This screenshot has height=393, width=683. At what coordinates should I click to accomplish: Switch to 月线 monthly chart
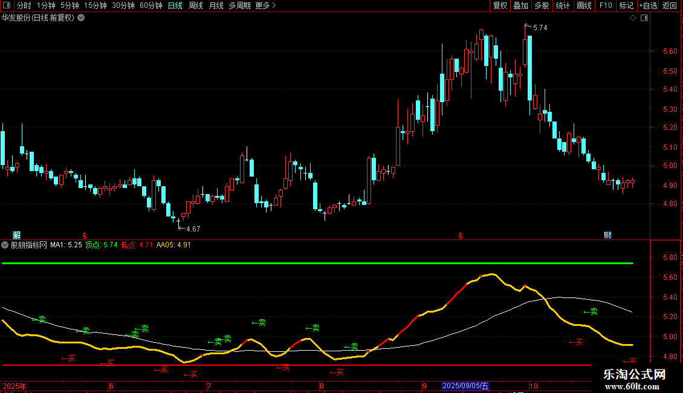pos(216,5)
